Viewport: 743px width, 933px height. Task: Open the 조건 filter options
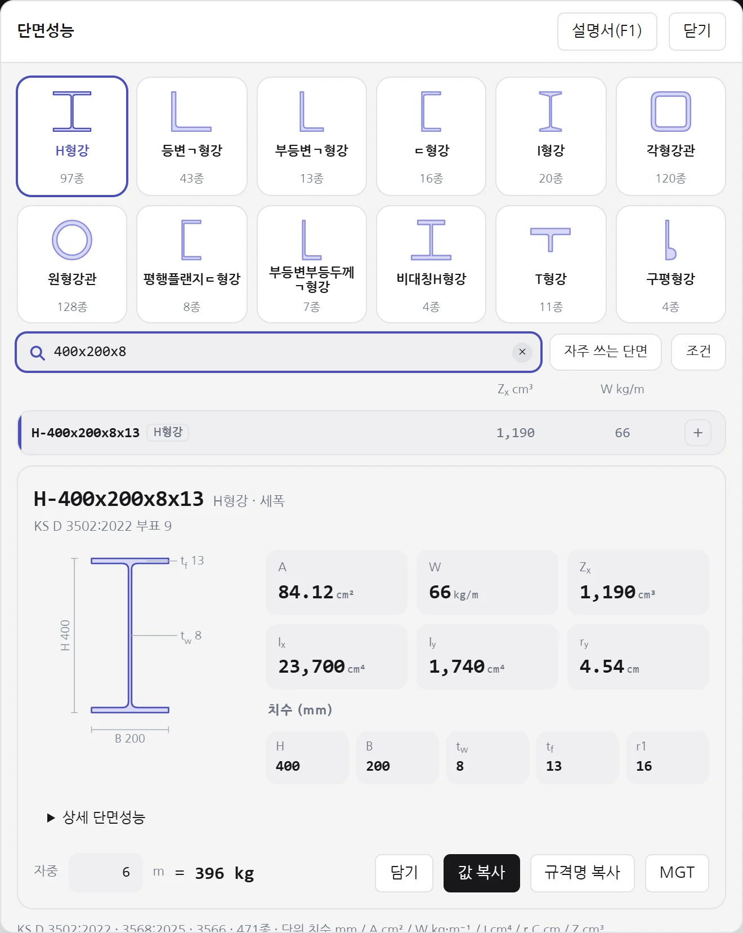(699, 352)
